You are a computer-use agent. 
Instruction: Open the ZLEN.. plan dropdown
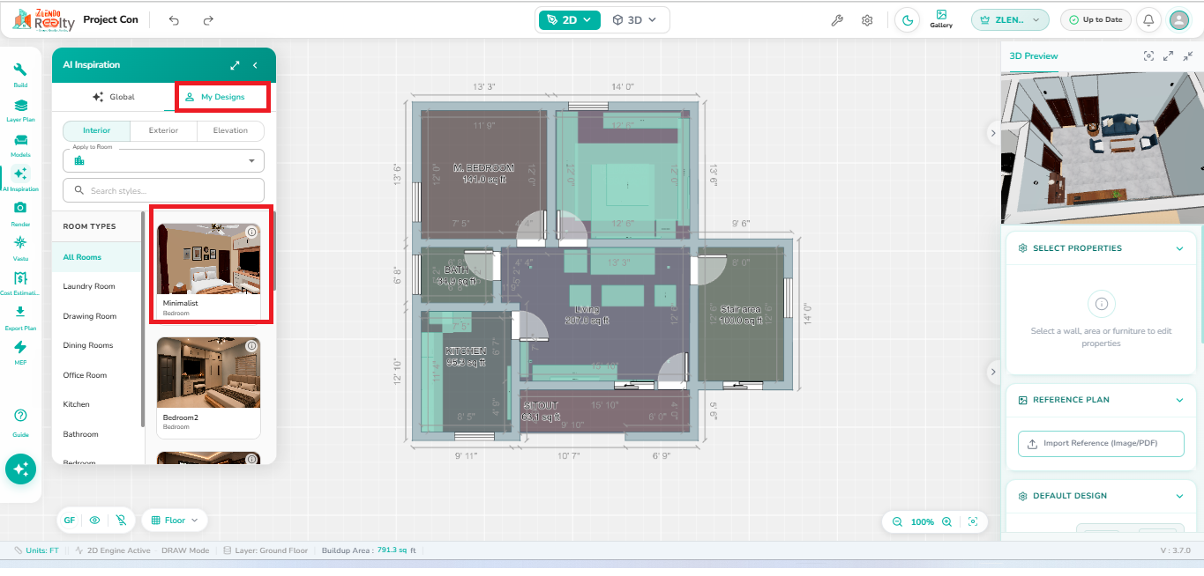[x=1010, y=19]
